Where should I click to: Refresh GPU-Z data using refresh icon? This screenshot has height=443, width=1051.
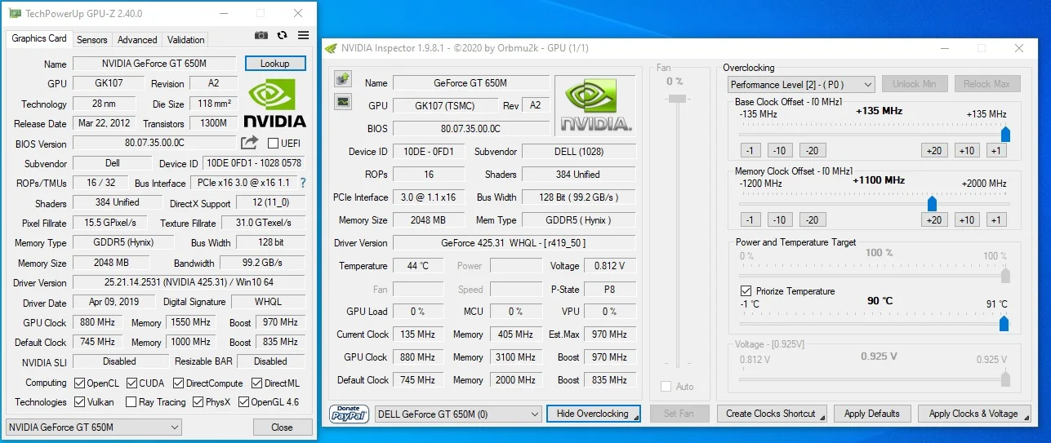click(283, 35)
